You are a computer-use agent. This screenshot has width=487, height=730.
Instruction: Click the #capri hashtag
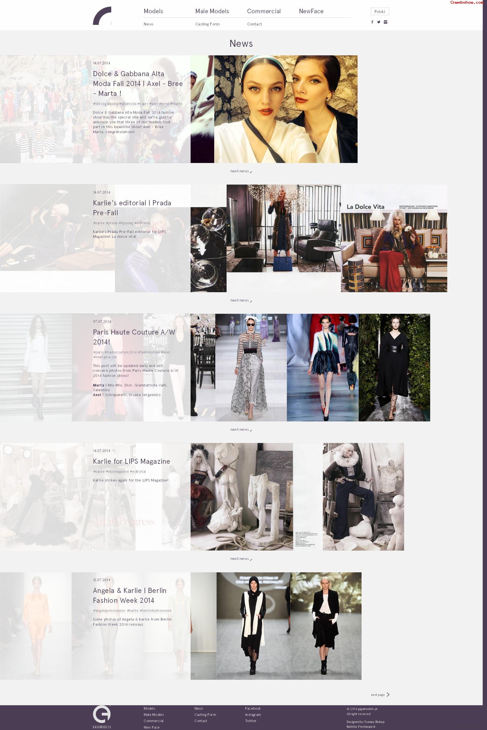tap(143, 104)
